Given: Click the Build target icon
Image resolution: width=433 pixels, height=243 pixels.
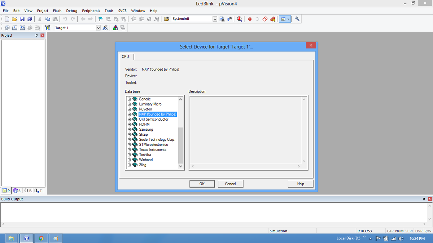Looking at the screenshot, I should [x=15, y=28].
